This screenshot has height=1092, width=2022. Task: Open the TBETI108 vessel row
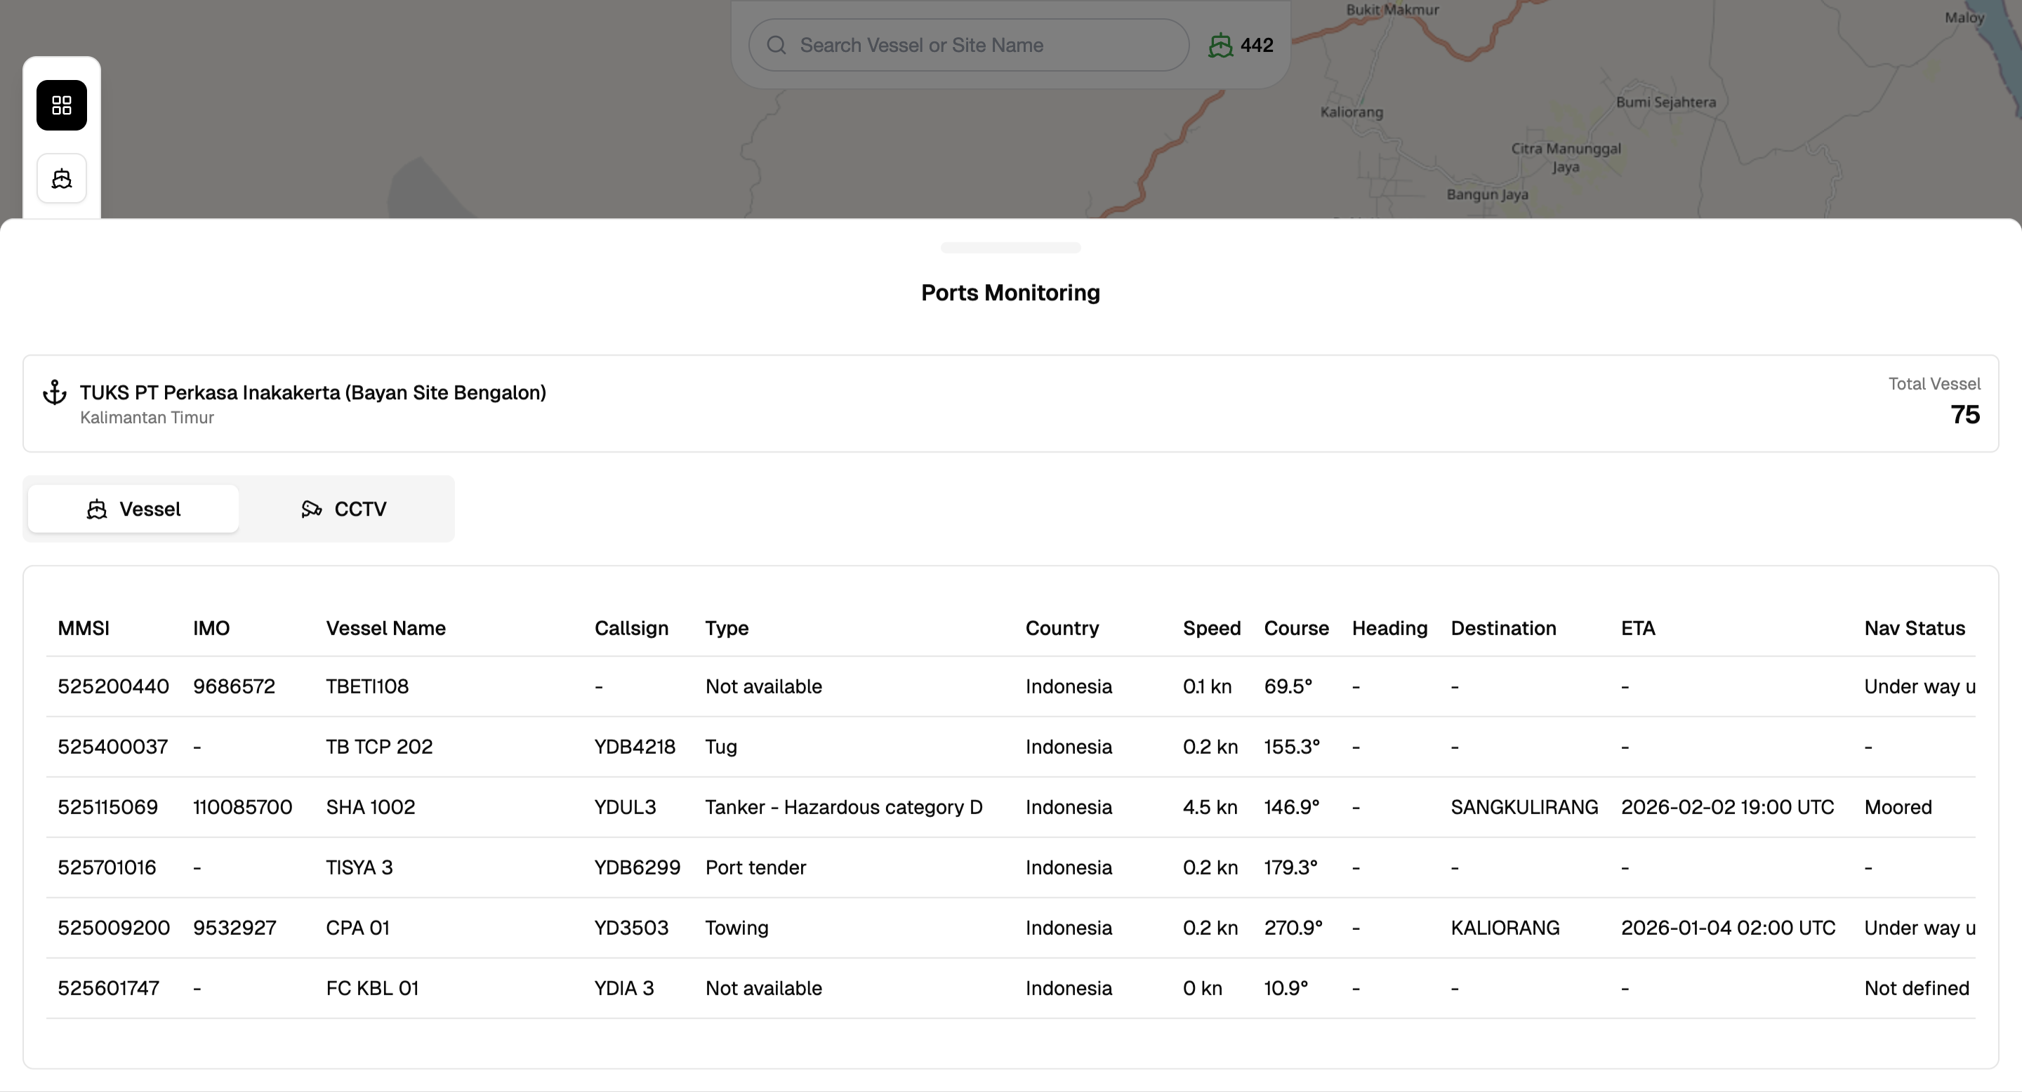(367, 686)
